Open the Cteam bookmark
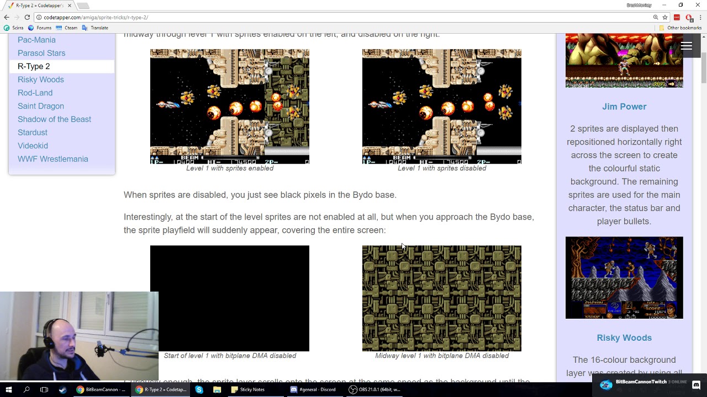This screenshot has width=707, height=397. point(67,28)
